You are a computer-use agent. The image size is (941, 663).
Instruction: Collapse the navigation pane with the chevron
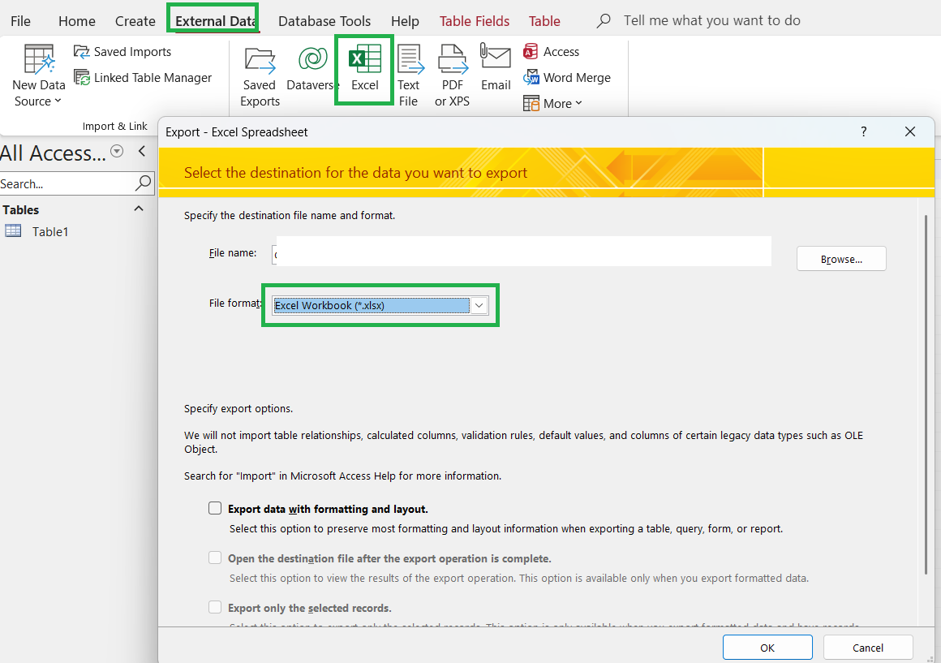(x=142, y=151)
